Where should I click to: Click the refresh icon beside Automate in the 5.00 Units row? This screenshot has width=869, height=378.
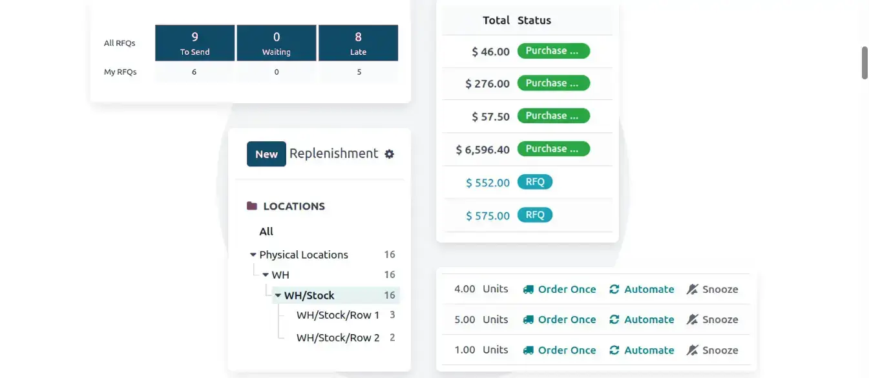tap(614, 320)
